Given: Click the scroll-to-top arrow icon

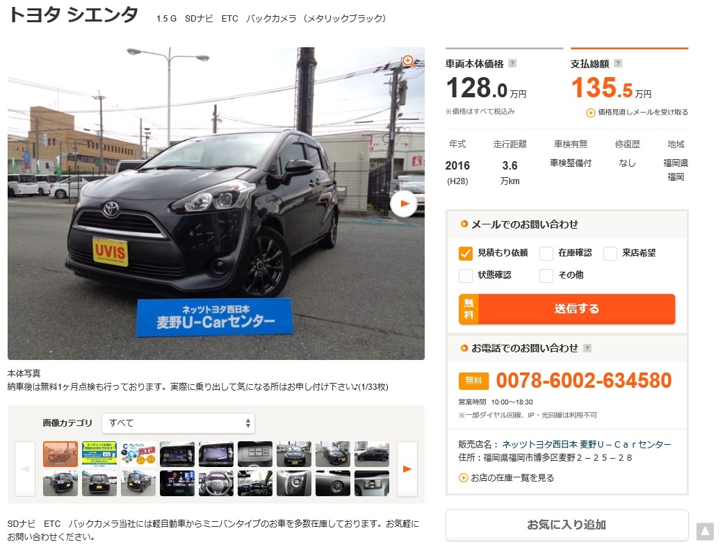Looking at the screenshot, I should pyautogui.click(x=705, y=531).
